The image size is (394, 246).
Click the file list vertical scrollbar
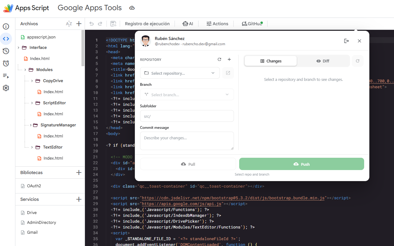click(83, 48)
